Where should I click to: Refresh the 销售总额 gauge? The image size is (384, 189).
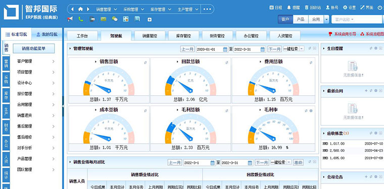[145, 62]
